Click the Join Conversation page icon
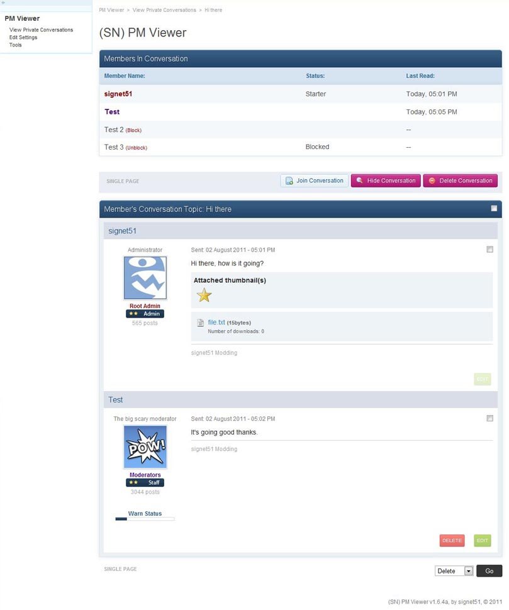The width and height of the screenshot is (509, 610). 289,181
